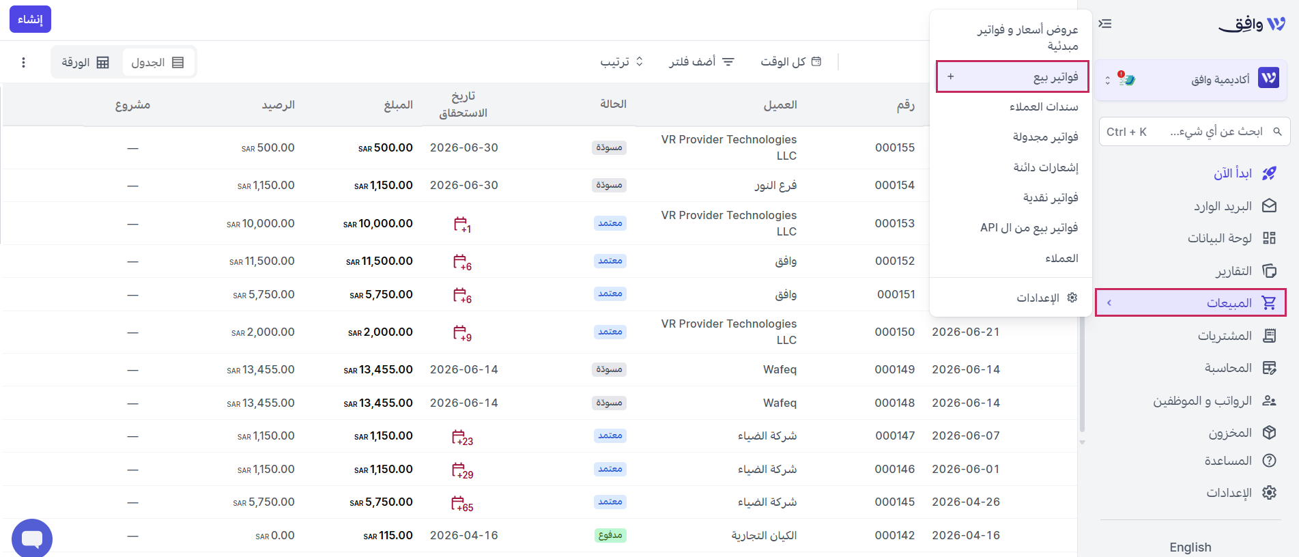Click the Wafeq logo

tap(1252, 25)
